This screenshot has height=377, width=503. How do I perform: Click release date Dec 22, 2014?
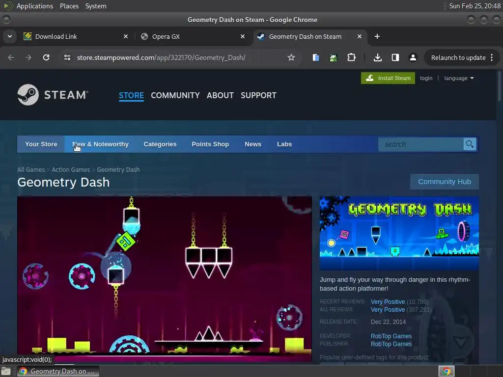(388, 322)
